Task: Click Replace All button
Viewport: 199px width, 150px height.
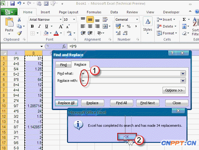Action: point(66,103)
